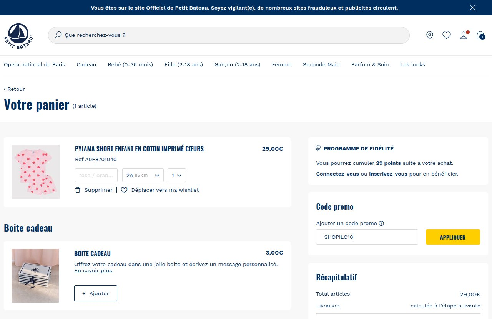
Task: Click the 3,00€ gift box price
Action: pos(274,253)
